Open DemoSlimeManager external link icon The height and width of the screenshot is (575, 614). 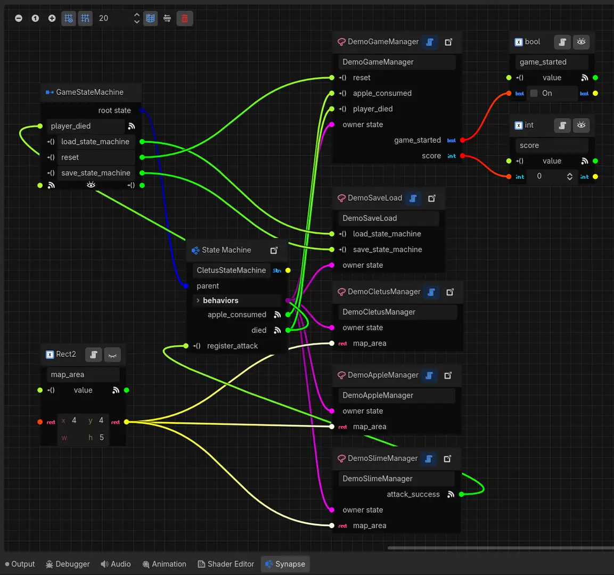tap(447, 459)
